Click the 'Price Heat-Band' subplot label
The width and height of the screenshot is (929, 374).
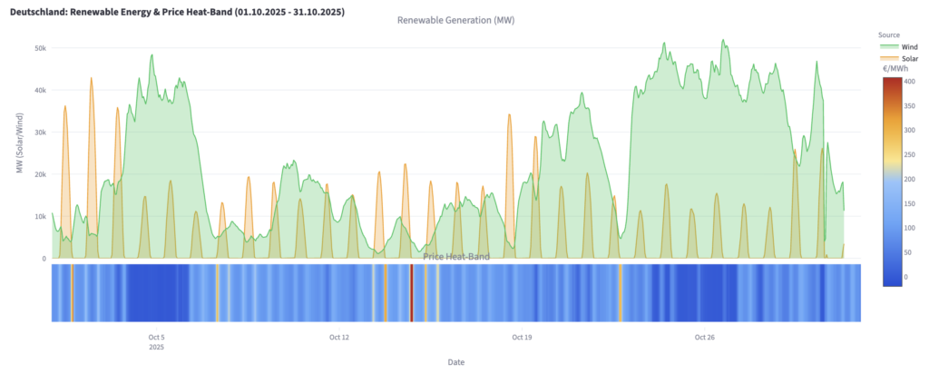coord(456,257)
